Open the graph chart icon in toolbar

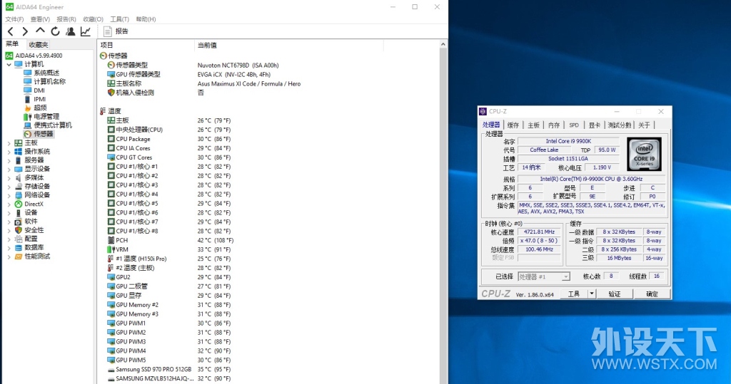pos(86,31)
